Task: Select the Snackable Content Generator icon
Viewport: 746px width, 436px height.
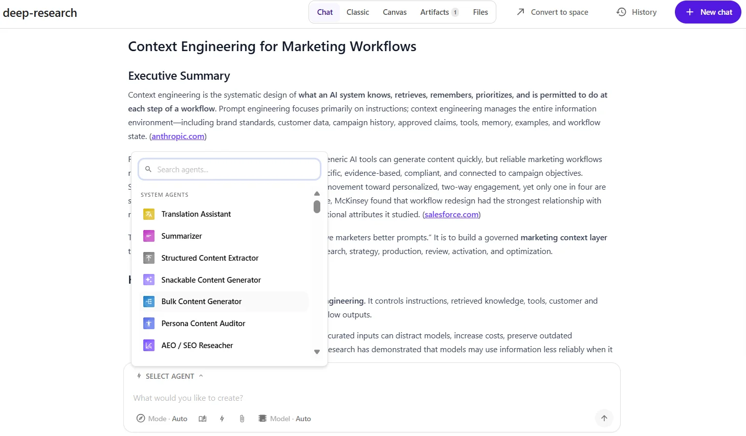Action: pyautogui.click(x=149, y=280)
